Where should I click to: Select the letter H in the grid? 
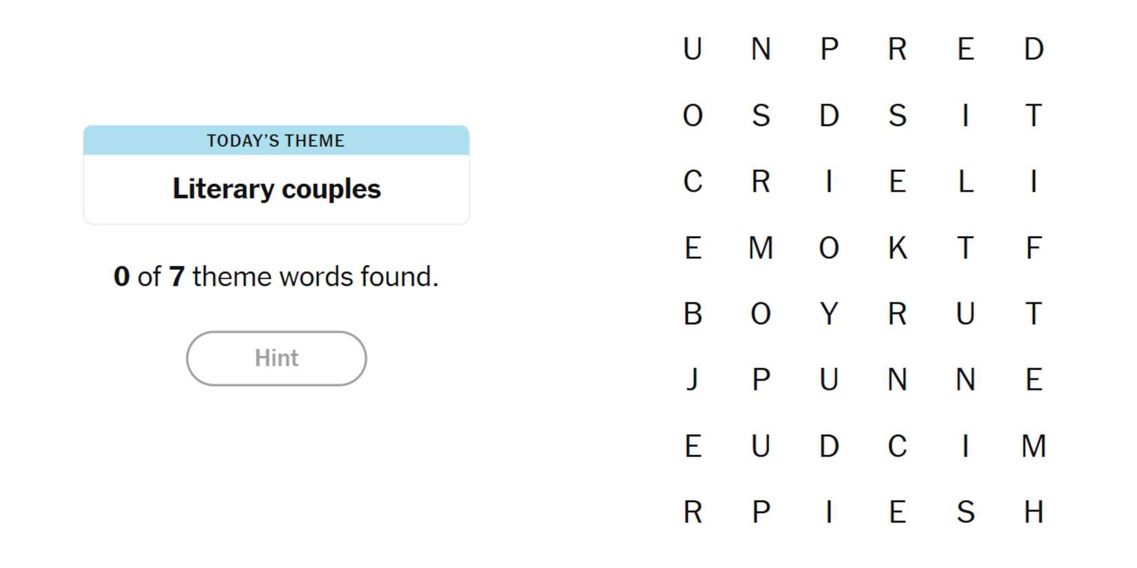click(1033, 512)
